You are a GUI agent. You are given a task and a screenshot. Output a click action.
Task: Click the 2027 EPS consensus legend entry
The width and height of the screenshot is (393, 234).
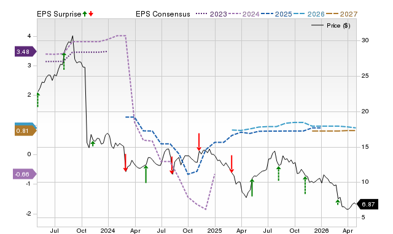[341, 14]
